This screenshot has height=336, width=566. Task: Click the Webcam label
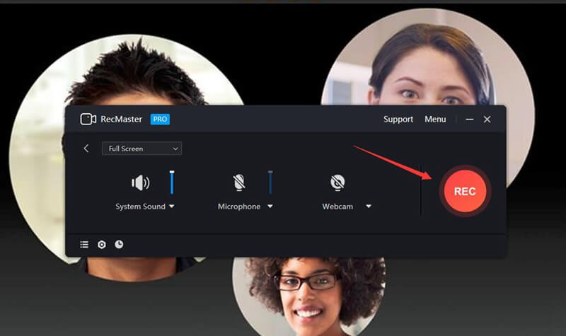pyautogui.click(x=337, y=207)
